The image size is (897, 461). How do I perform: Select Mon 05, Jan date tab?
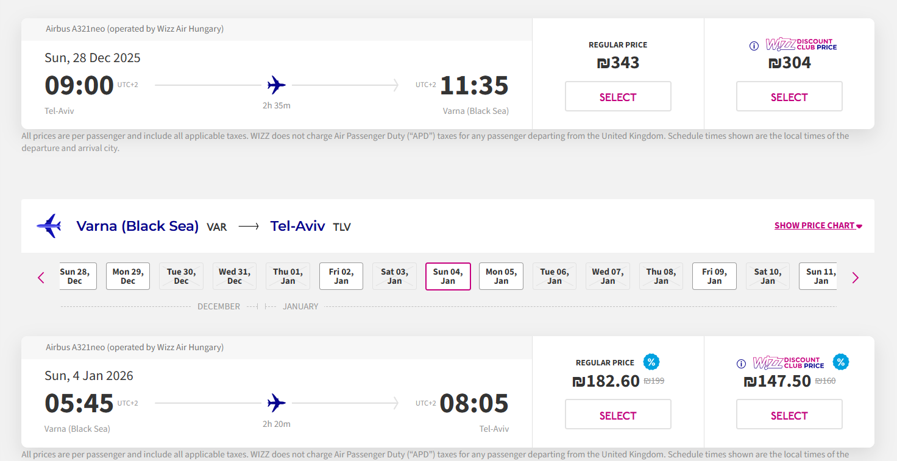click(501, 276)
